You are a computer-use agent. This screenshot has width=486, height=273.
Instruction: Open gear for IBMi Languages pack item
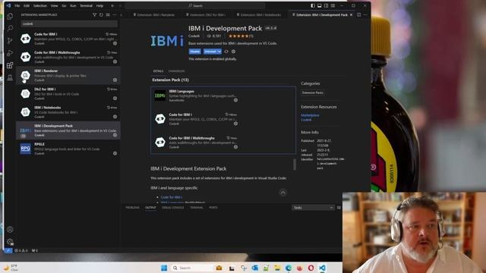[x=235, y=100]
